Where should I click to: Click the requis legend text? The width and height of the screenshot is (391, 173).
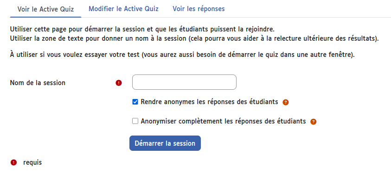32,162
